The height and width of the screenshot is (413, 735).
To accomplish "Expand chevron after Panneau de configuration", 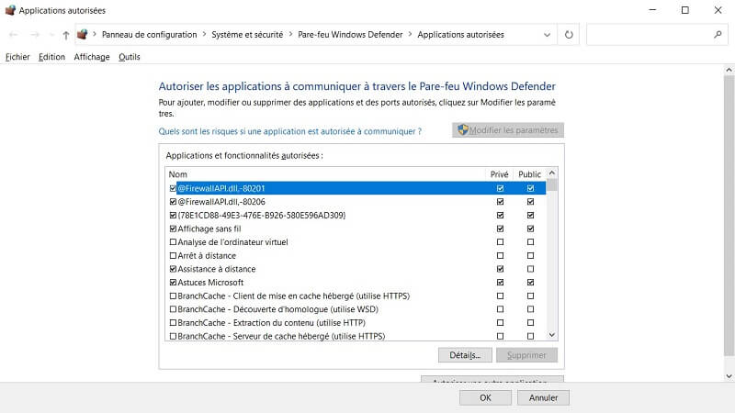I will click(204, 34).
